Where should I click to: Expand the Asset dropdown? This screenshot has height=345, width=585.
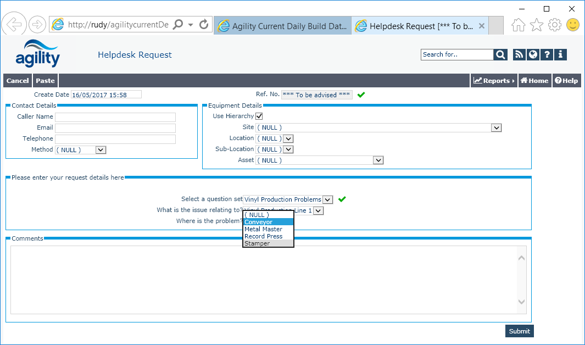pos(378,160)
